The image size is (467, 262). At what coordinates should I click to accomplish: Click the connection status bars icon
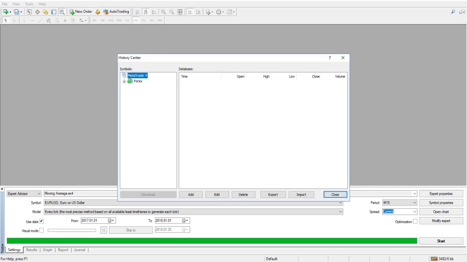point(434,259)
